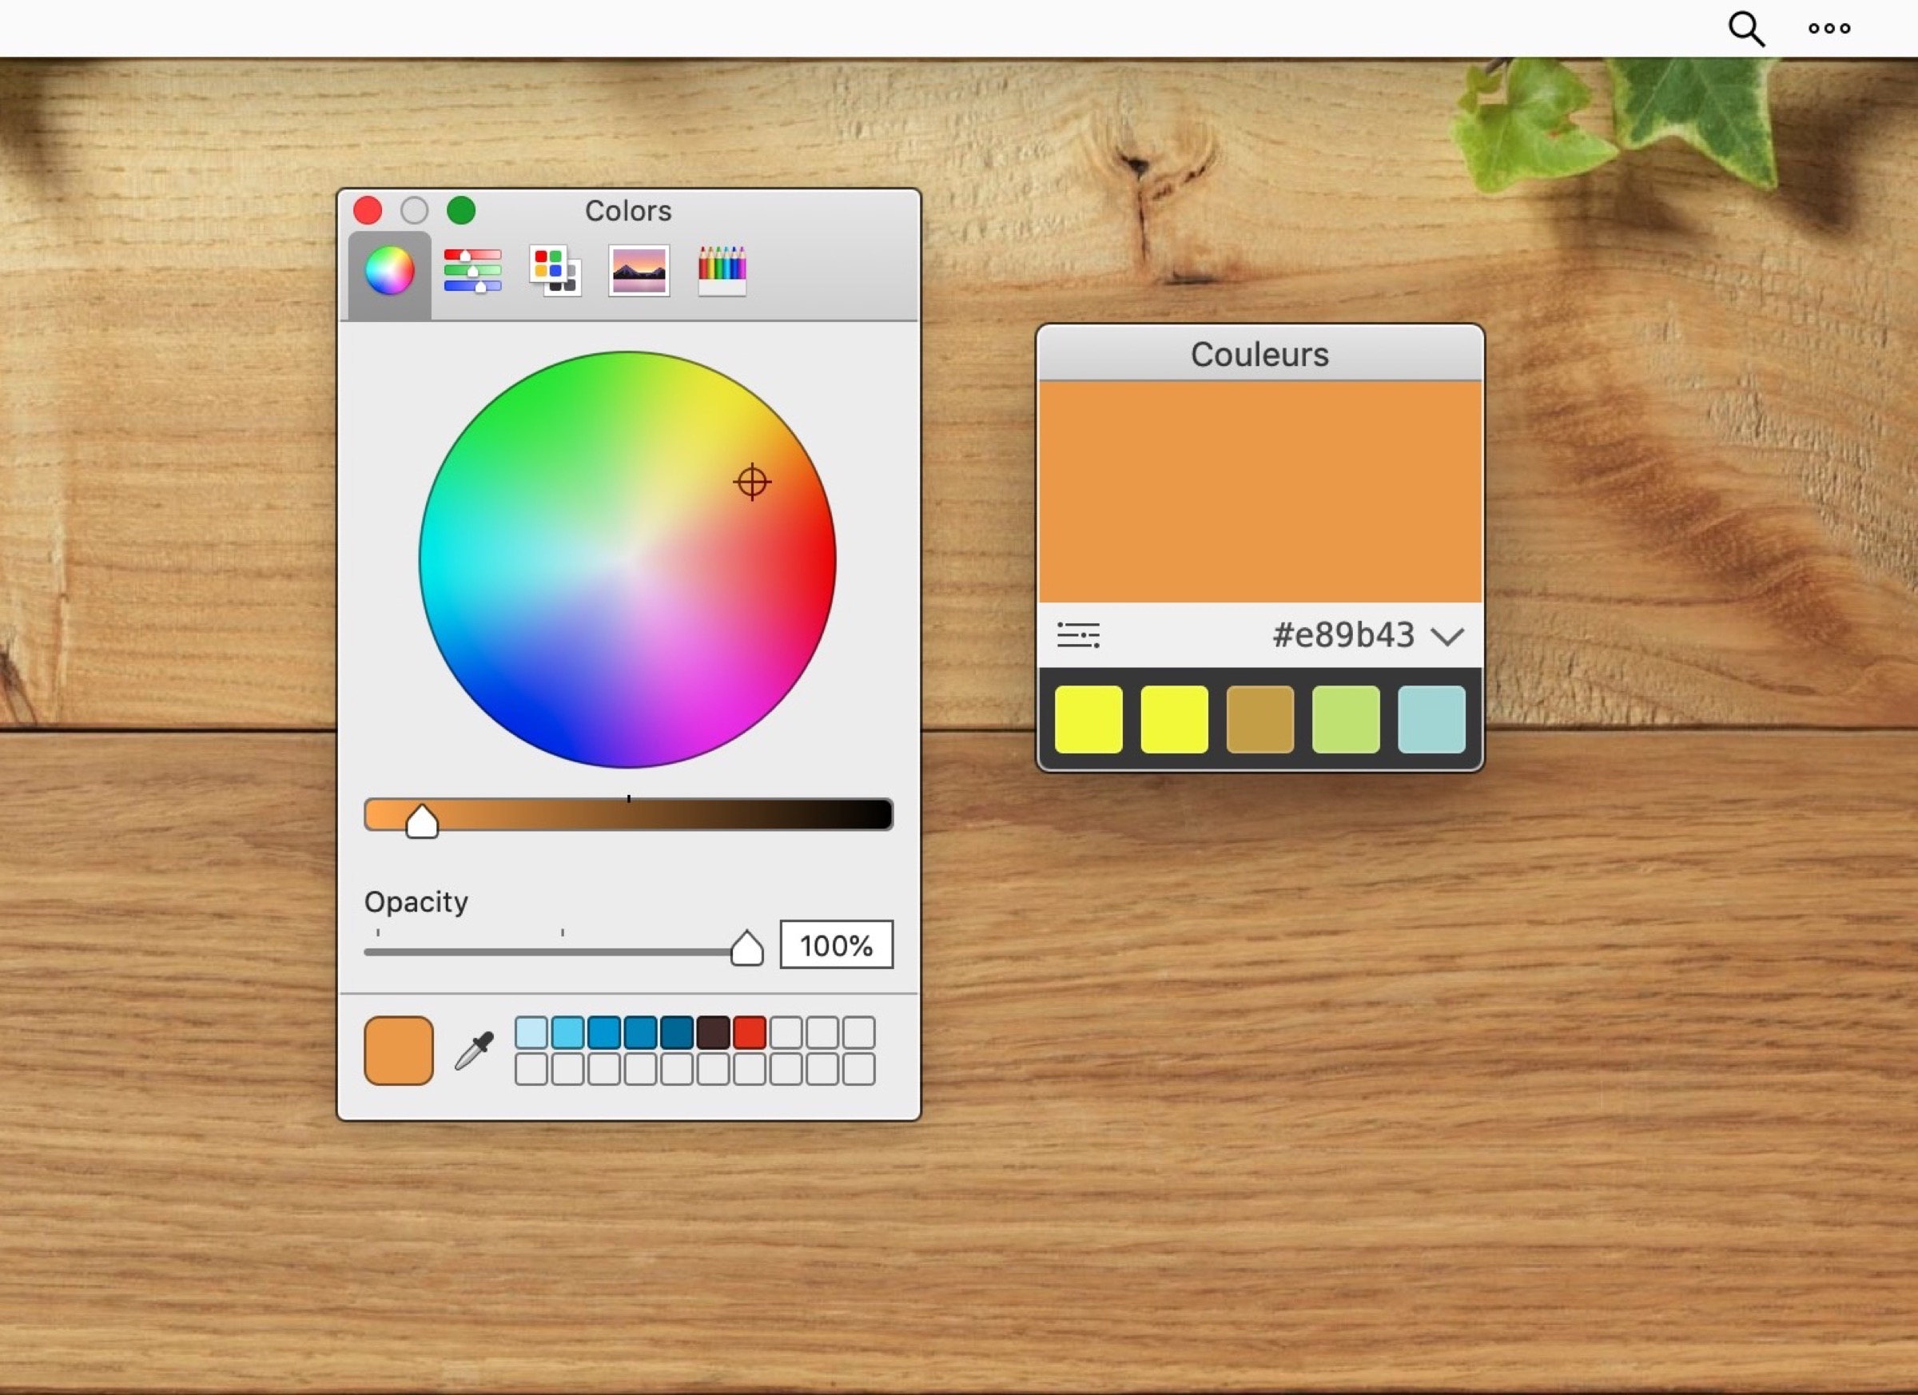This screenshot has height=1395, width=1918.
Task: Click the 100% opacity input field
Action: click(x=836, y=945)
